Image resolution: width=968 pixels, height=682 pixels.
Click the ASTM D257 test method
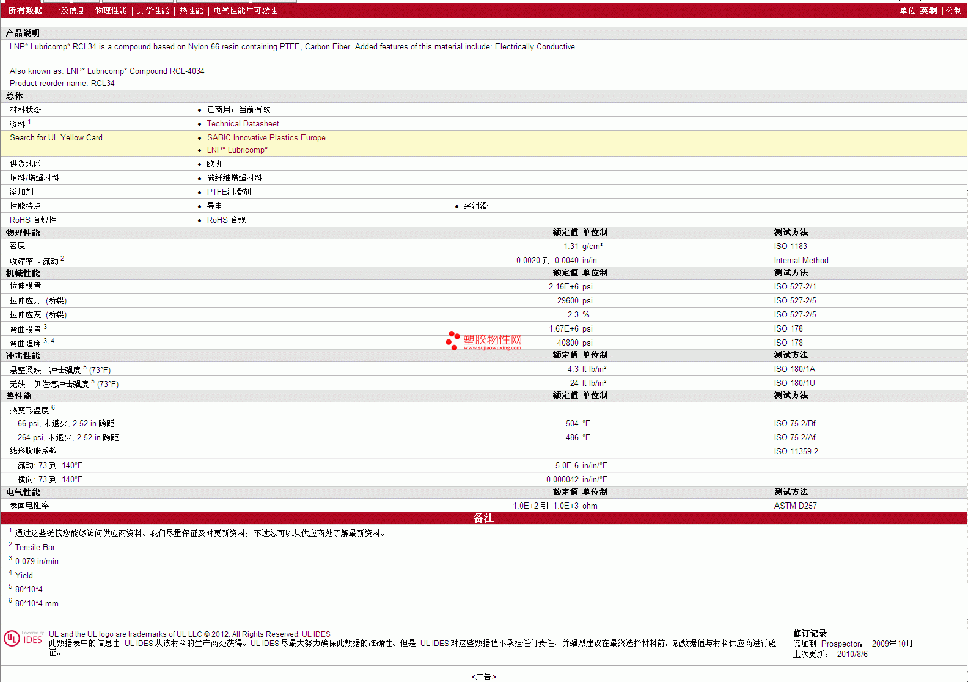click(795, 506)
